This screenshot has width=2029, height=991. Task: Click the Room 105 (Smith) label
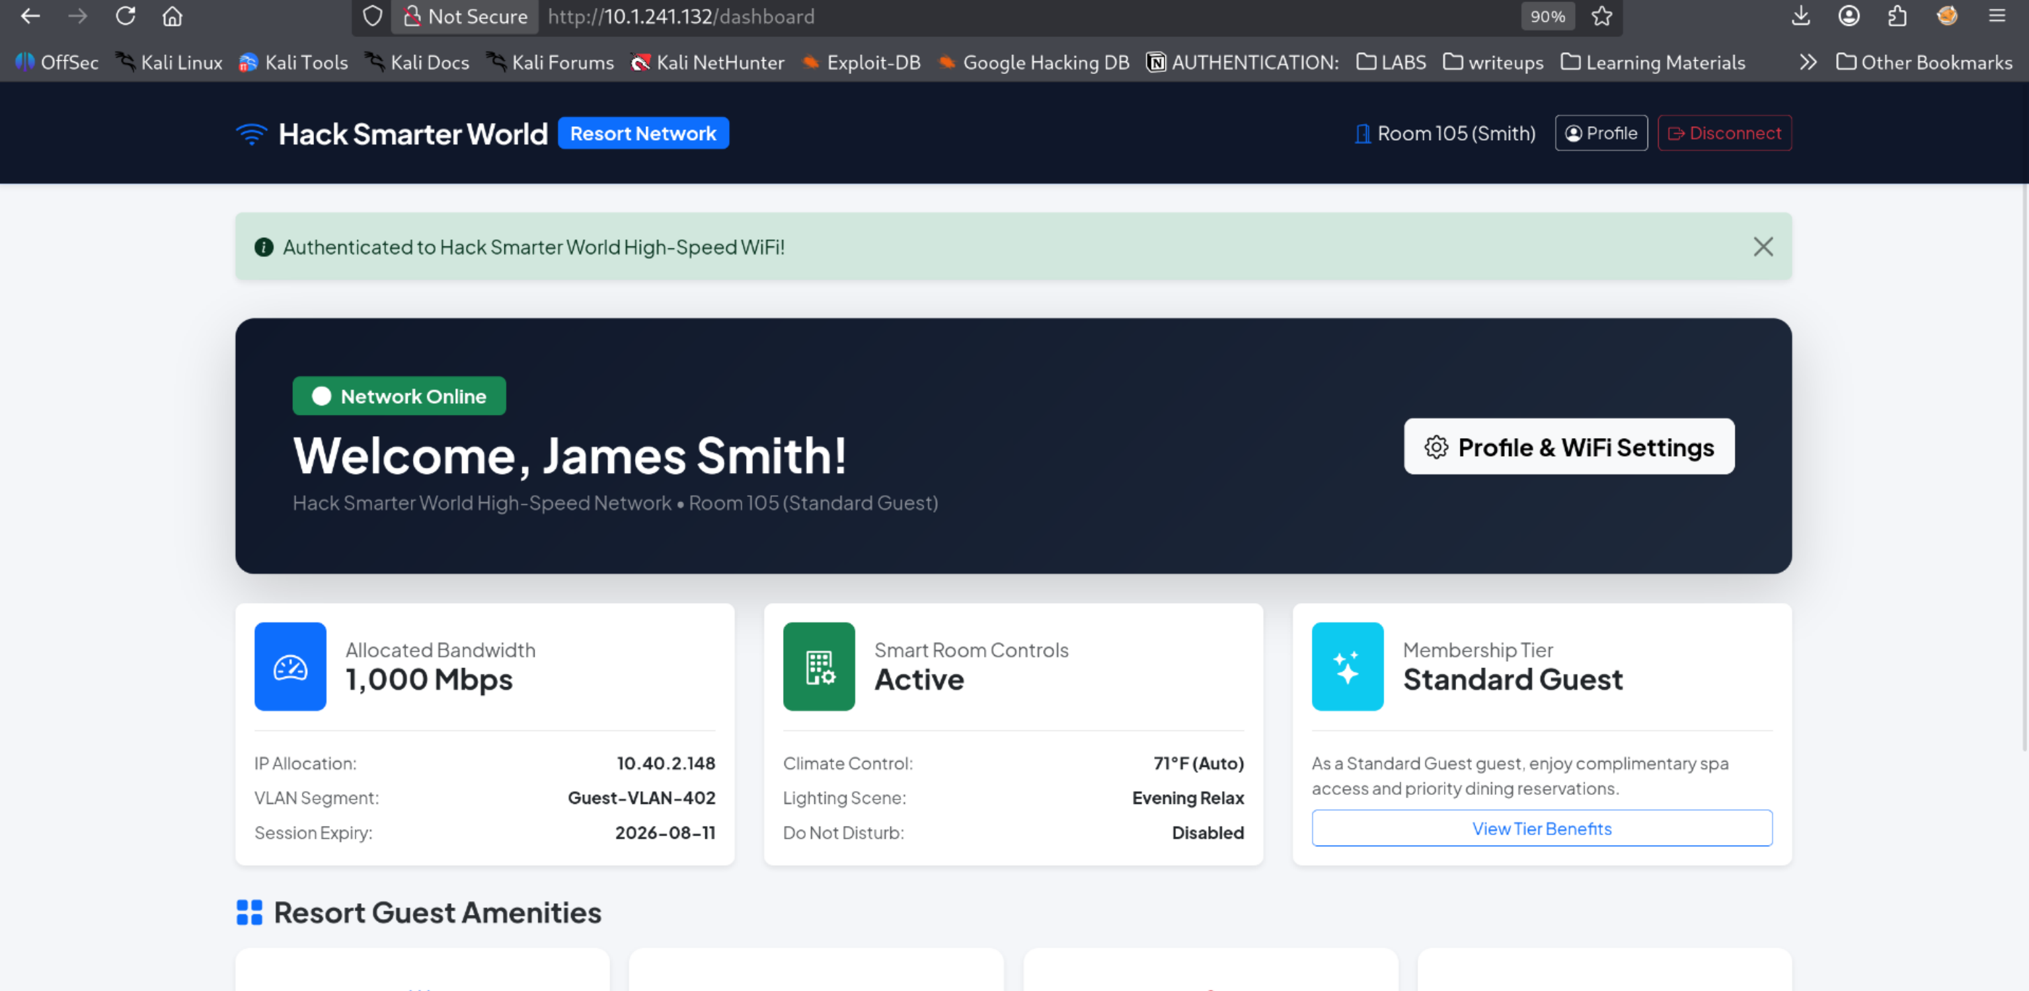pyautogui.click(x=1455, y=133)
